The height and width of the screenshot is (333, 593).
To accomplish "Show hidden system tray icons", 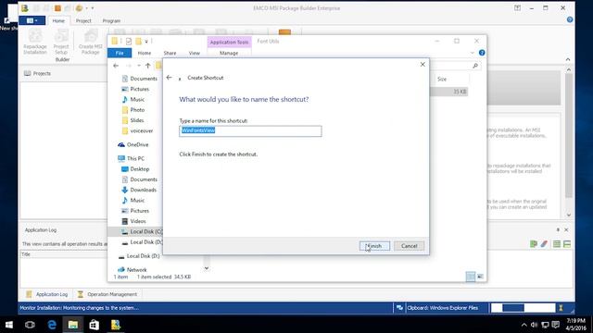I will pyautogui.click(x=524, y=325).
